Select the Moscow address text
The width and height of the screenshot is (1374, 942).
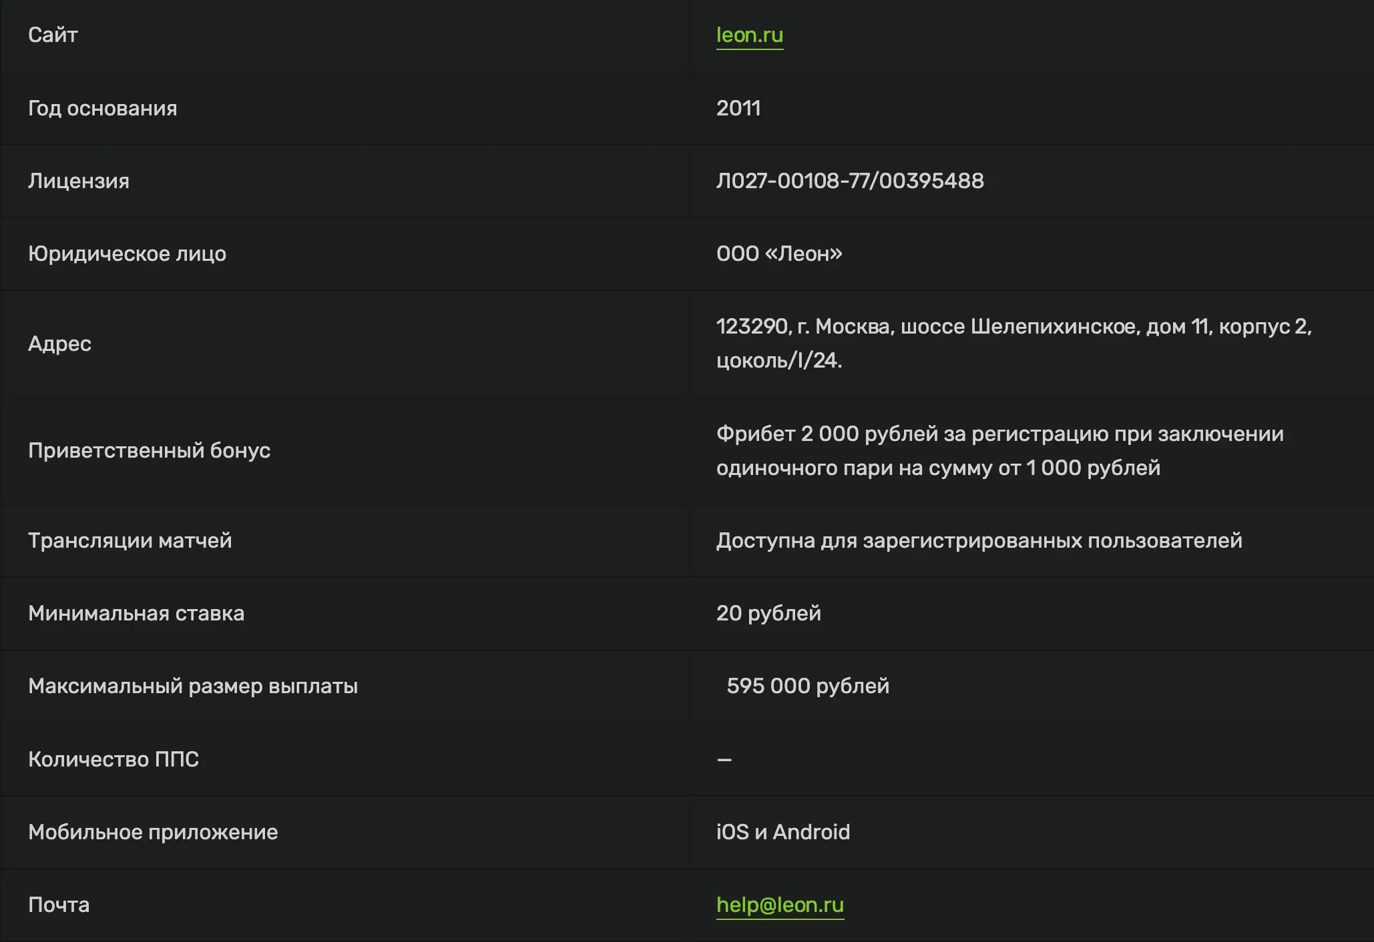(1013, 343)
